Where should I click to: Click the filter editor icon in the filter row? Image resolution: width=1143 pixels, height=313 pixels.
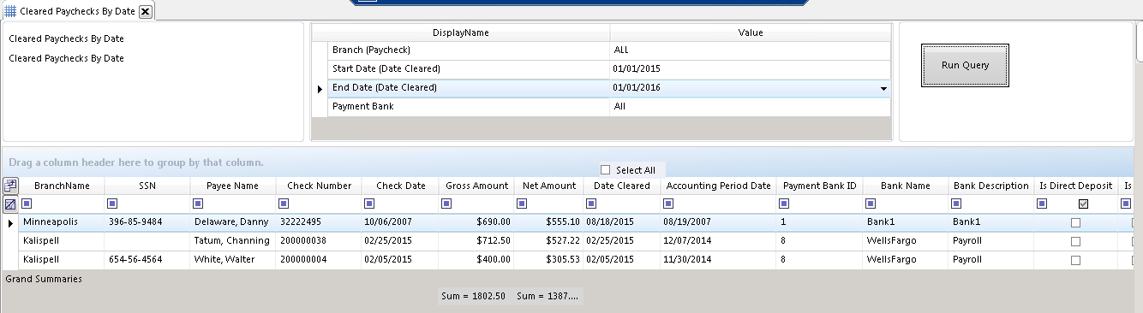[10, 204]
